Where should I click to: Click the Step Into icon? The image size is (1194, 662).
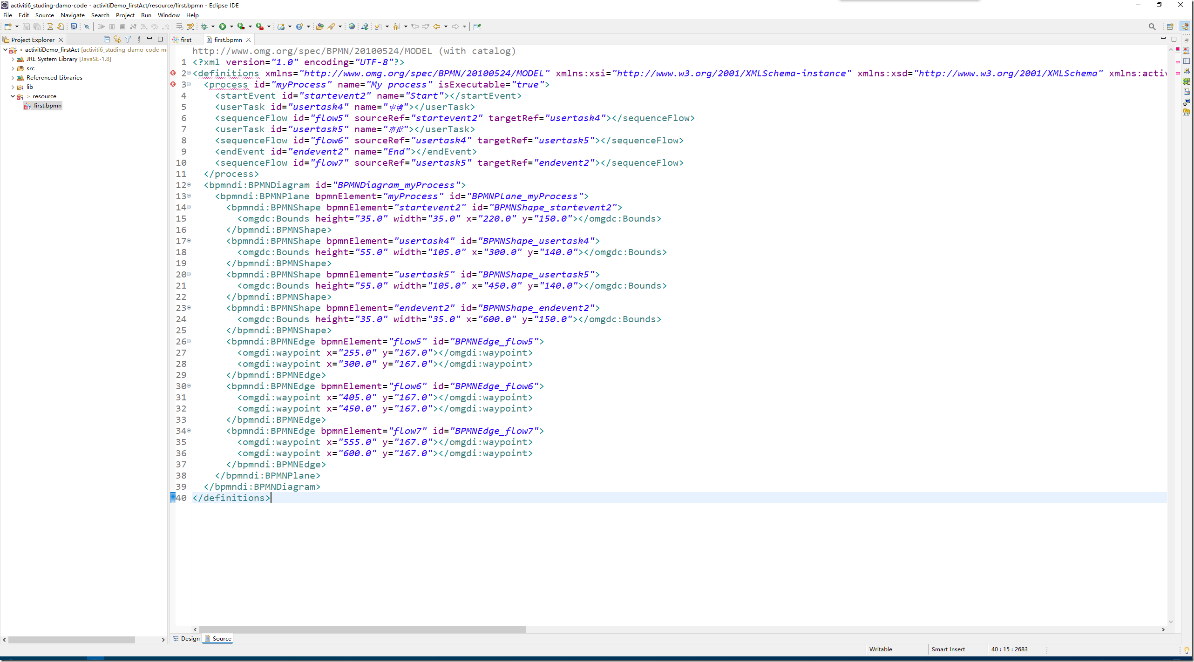point(144,27)
